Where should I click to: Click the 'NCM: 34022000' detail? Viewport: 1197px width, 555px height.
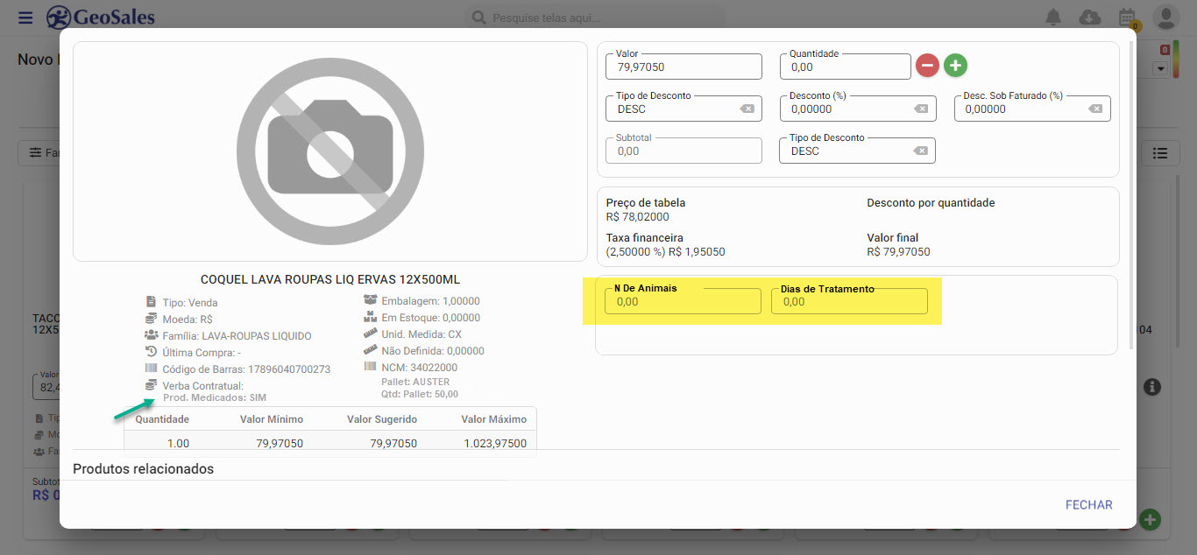click(x=419, y=368)
